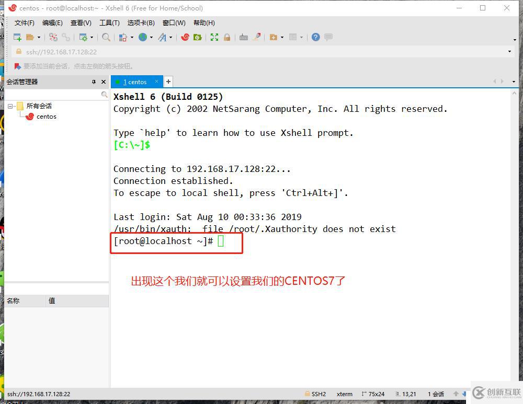
Task: Collapse the 所有会话 tree node
Action: tap(10, 106)
